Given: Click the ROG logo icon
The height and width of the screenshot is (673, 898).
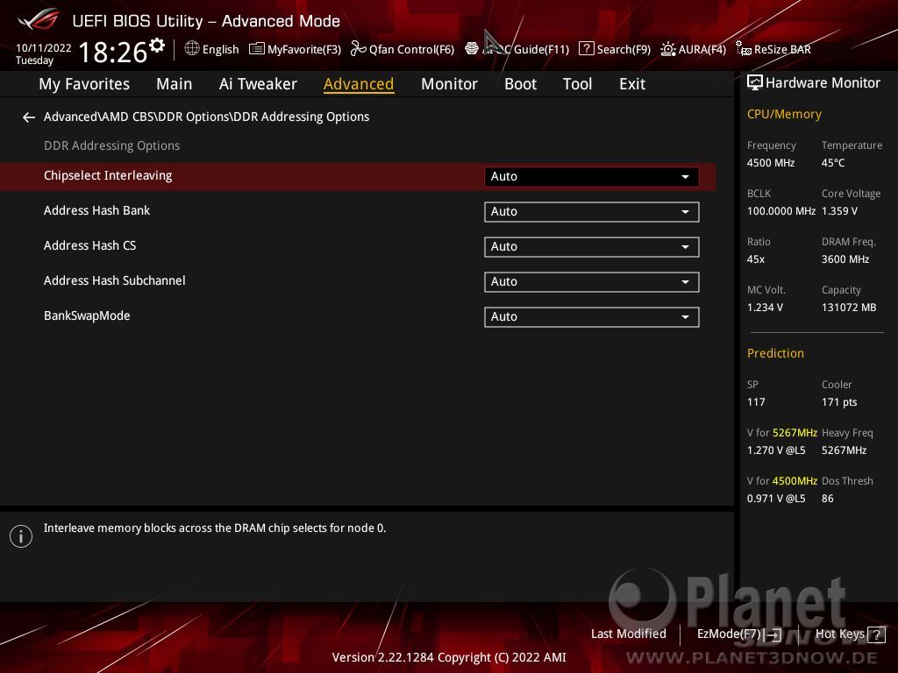Looking at the screenshot, I should (38, 19).
